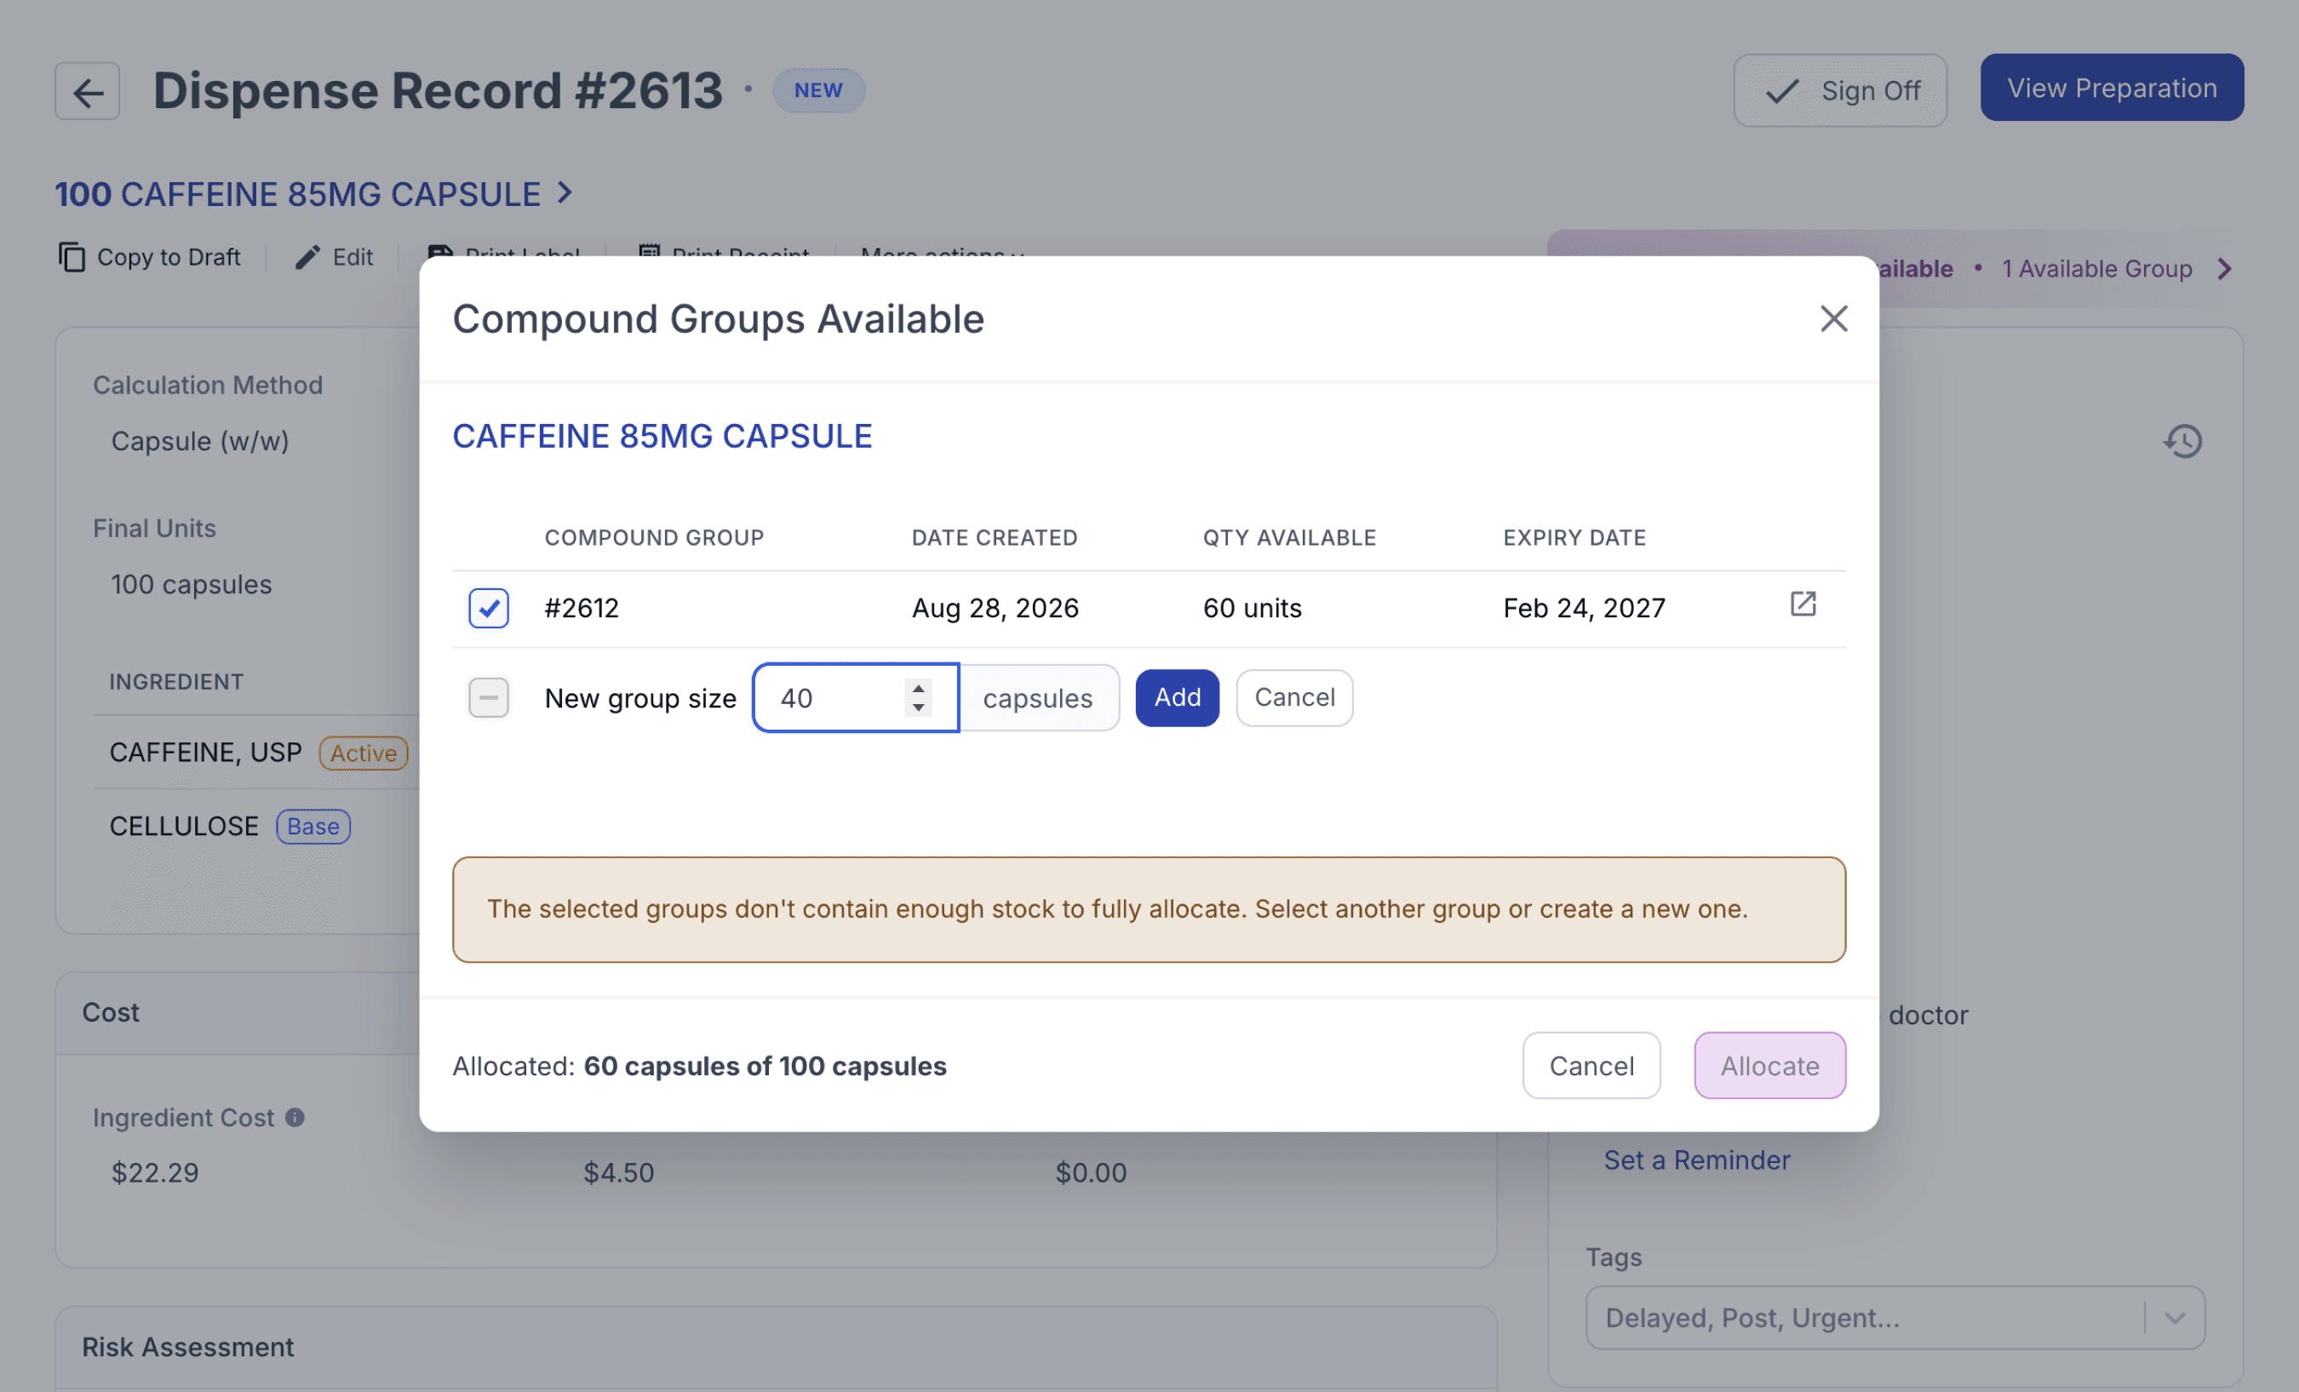The width and height of the screenshot is (2299, 1392).
Task: Click View Preparation button
Action: [x=2112, y=88]
